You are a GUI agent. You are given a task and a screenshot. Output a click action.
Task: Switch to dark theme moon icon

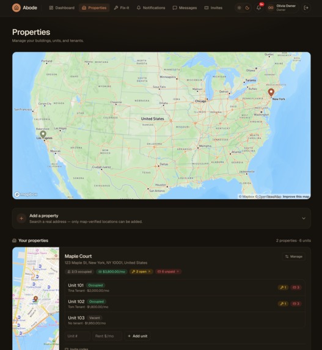247,8
